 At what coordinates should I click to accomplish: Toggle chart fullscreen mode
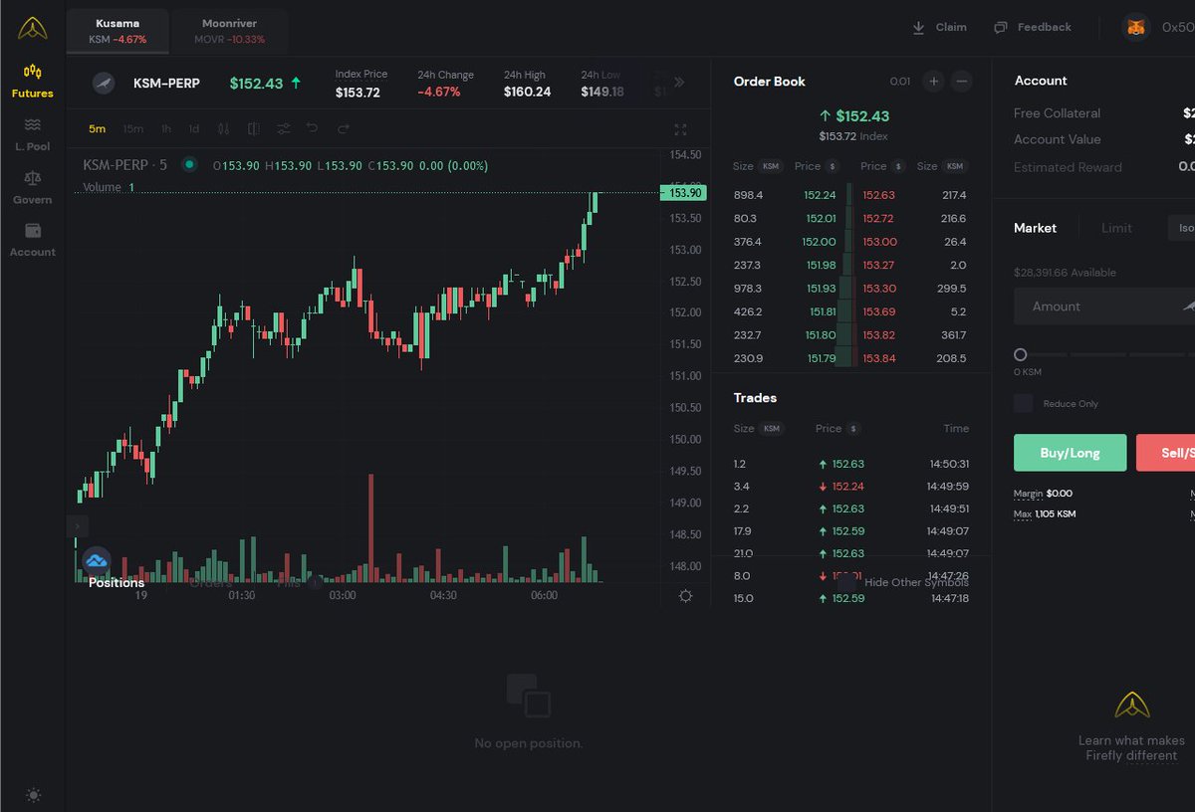[x=681, y=130]
